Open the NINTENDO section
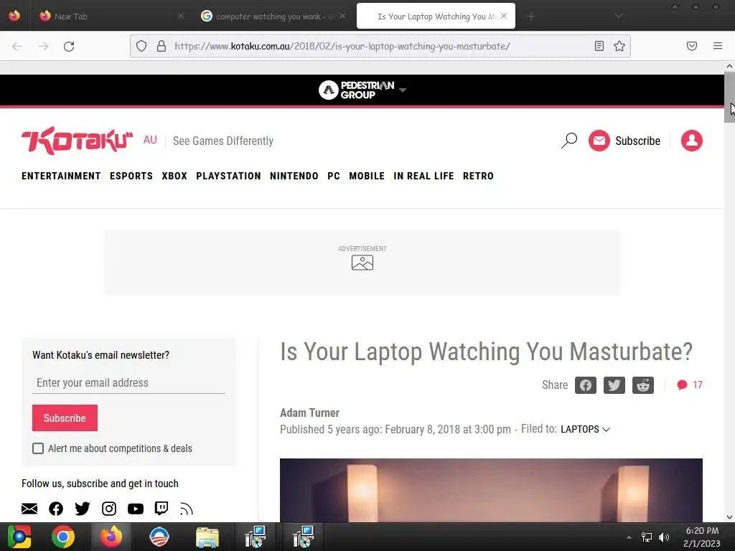Screen dimensions: 735x551 (x=294, y=176)
